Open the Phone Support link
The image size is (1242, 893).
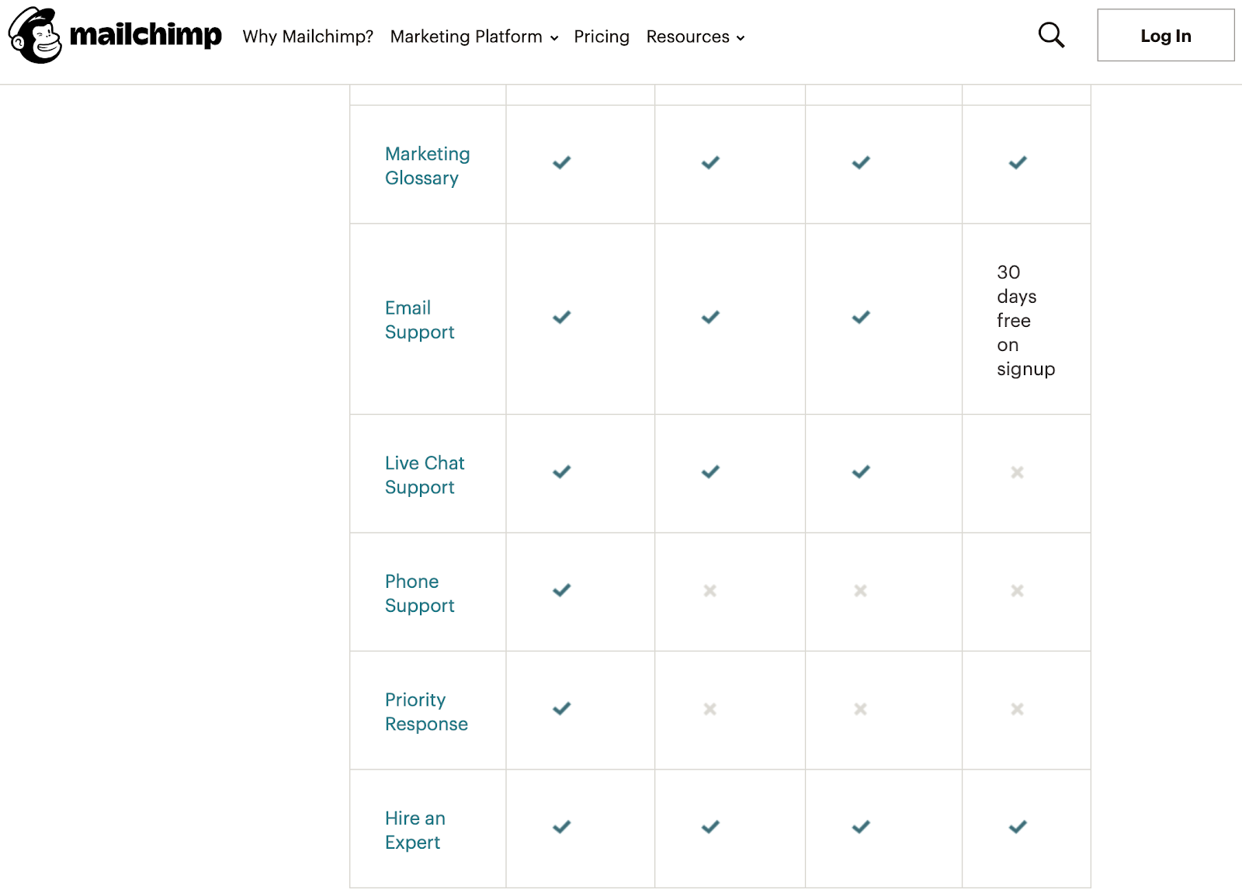(419, 593)
